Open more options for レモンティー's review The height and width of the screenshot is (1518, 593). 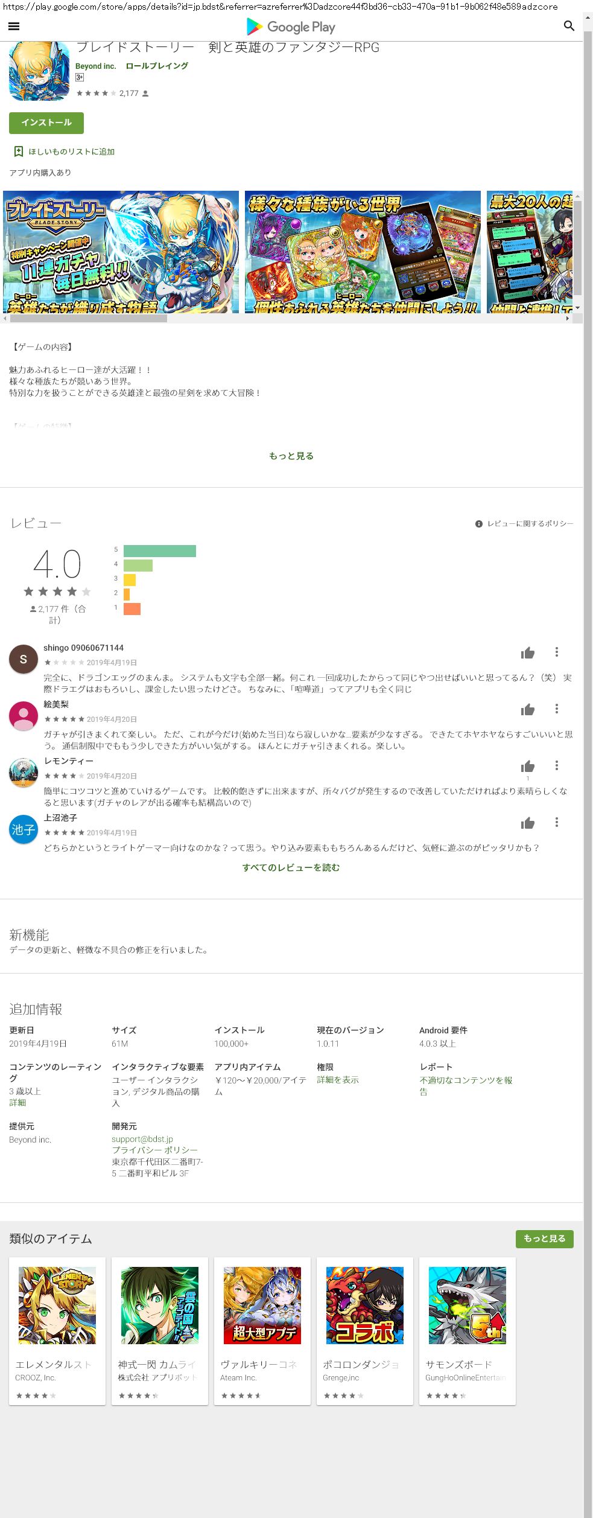(x=557, y=765)
